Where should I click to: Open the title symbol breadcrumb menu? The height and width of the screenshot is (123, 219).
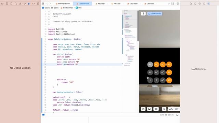pos(79,8)
